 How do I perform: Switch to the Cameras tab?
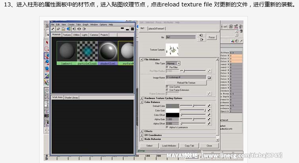click(x=94, y=35)
